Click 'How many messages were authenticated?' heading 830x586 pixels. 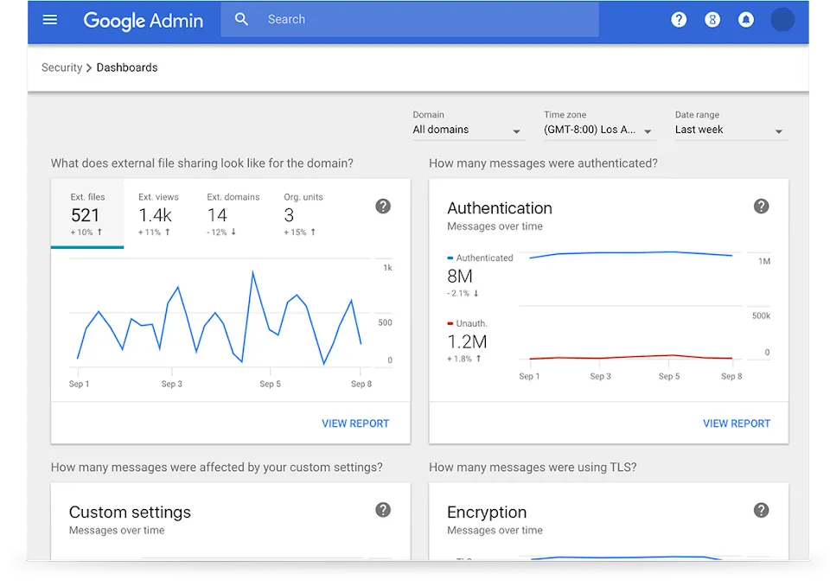pyautogui.click(x=543, y=163)
